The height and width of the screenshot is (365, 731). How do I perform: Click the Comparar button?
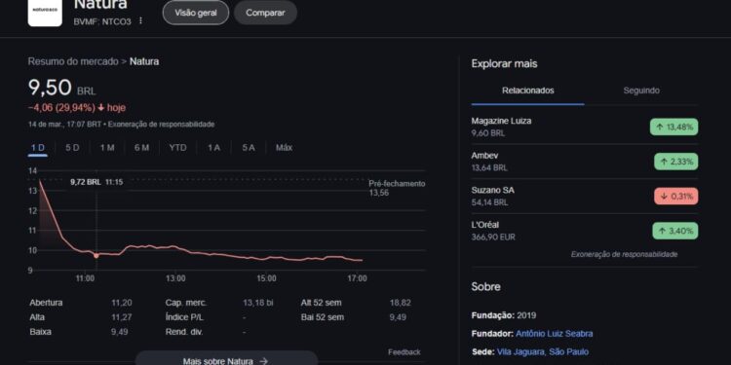click(265, 13)
